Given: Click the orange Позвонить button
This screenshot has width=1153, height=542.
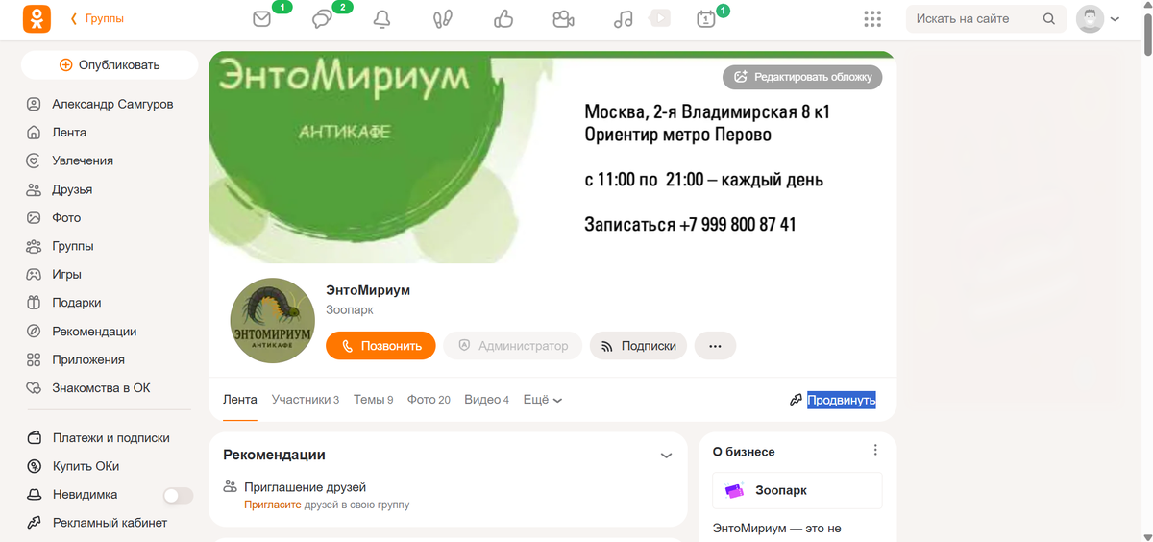Looking at the screenshot, I should click(380, 346).
